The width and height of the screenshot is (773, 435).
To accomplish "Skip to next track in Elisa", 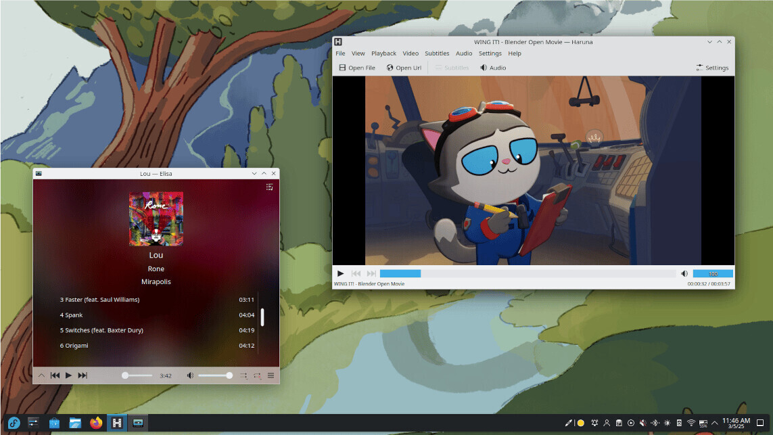I will (82, 375).
